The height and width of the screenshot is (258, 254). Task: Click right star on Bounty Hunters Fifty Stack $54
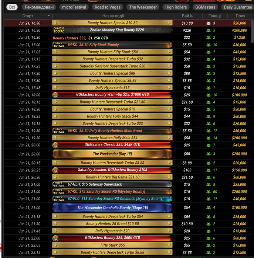pos(169,52)
